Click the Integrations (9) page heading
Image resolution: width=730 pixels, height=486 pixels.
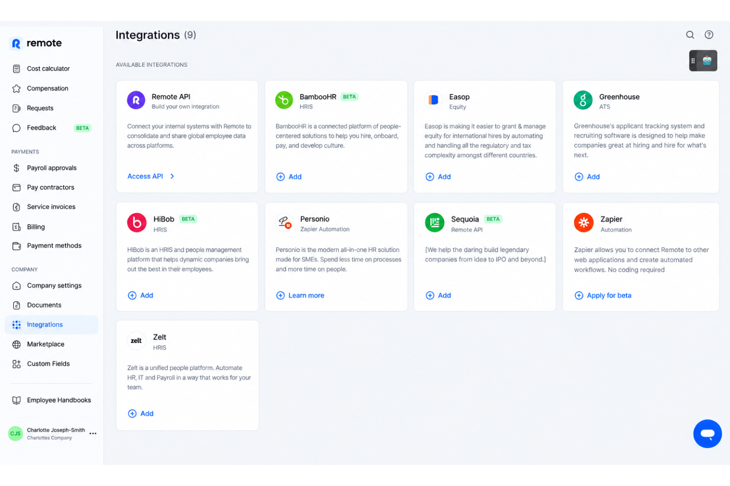156,35
